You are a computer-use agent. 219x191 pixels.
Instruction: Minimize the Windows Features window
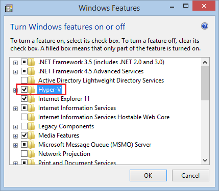click(172, 7)
